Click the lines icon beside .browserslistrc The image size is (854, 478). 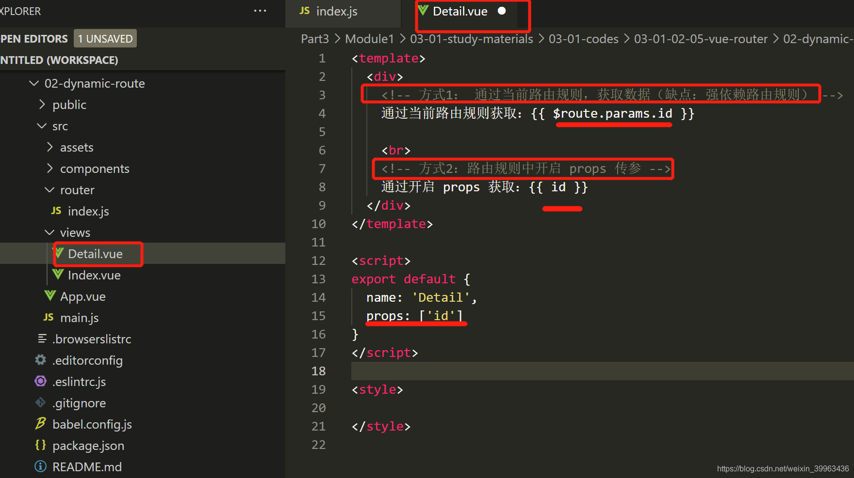pos(42,339)
